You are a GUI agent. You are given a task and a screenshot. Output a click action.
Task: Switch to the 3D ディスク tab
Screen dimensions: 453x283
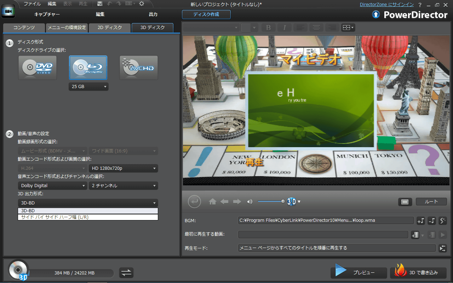click(x=153, y=28)
